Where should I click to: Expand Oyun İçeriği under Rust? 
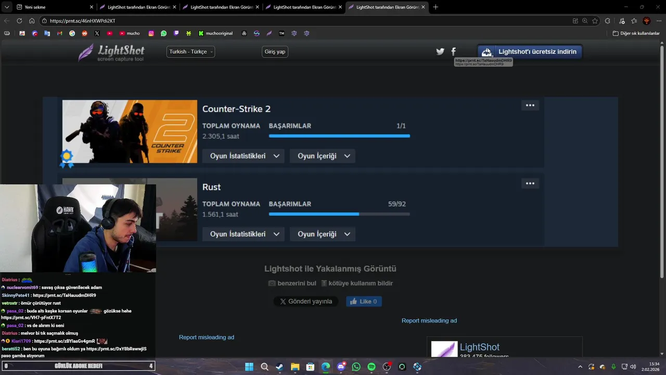click(x=322, y=234)
